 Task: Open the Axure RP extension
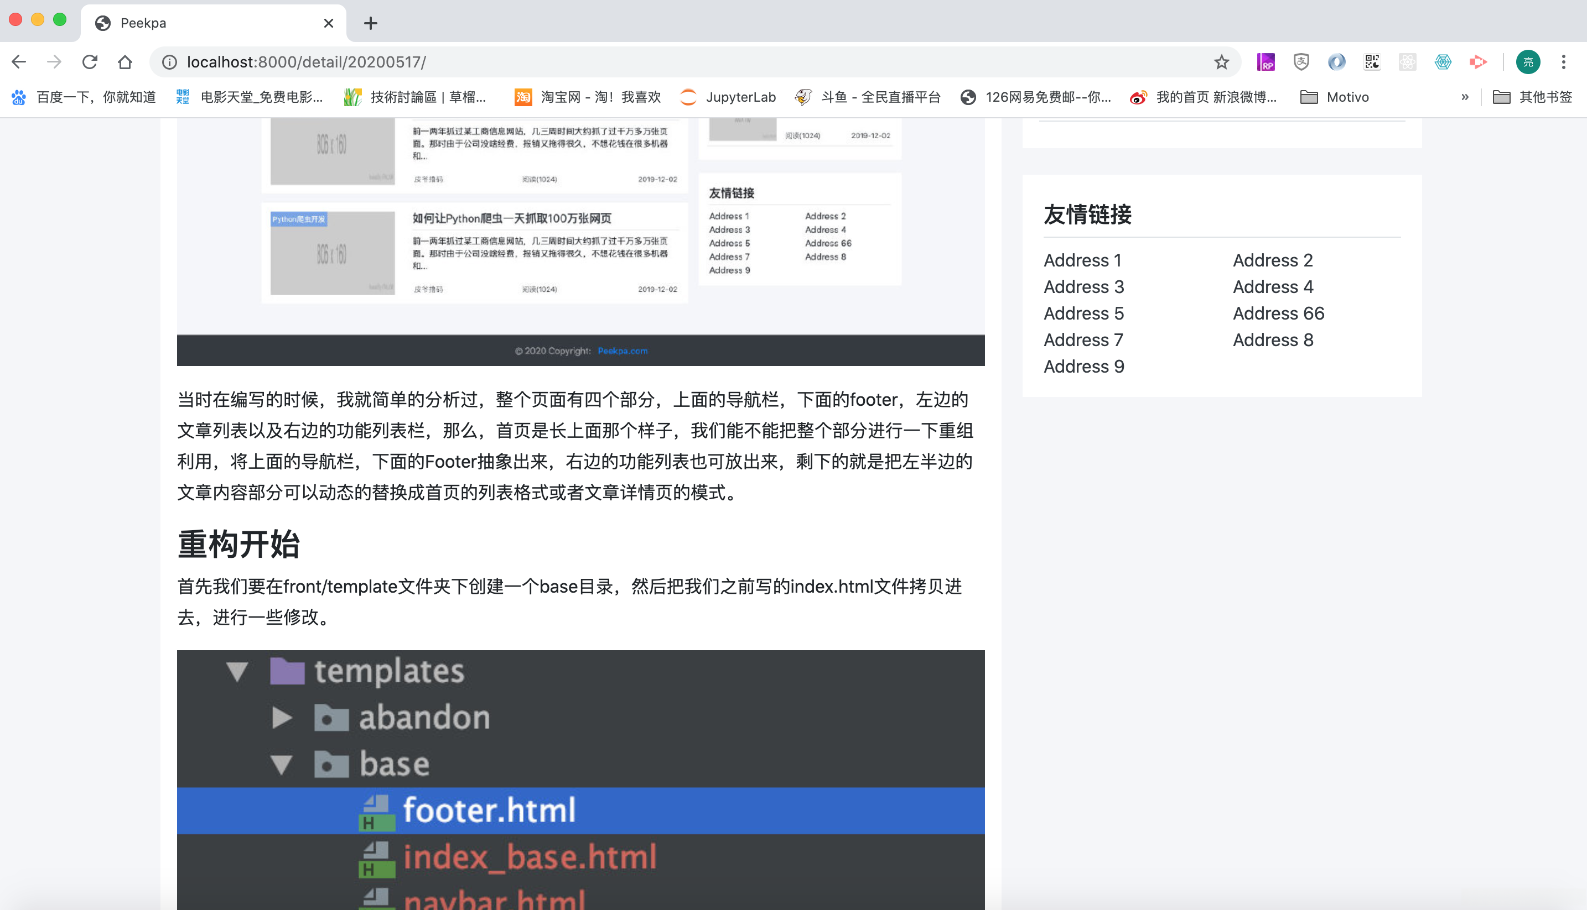pos(1266,61)
